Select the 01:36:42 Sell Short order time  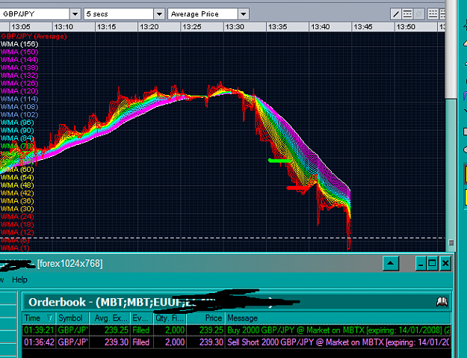coord(39,342)
